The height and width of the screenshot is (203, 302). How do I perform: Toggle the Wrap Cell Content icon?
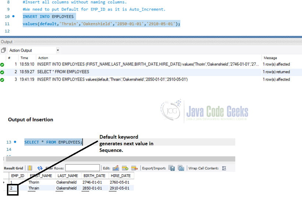pos(224,168)
